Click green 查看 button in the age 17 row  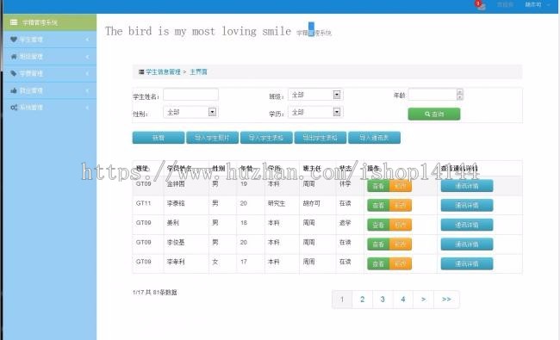coord(378,263)
